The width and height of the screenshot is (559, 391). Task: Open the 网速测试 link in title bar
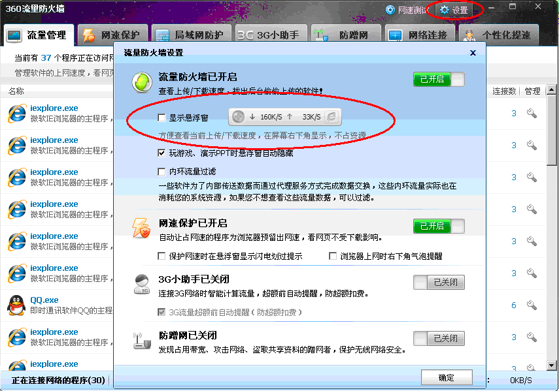pyautogui.click(x=407, y=10)
